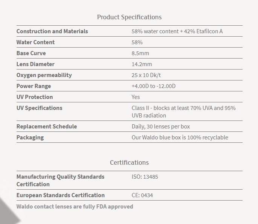Click the Product Specifications heading
This screenshot has height=224, width=258.
pos(129,17)
